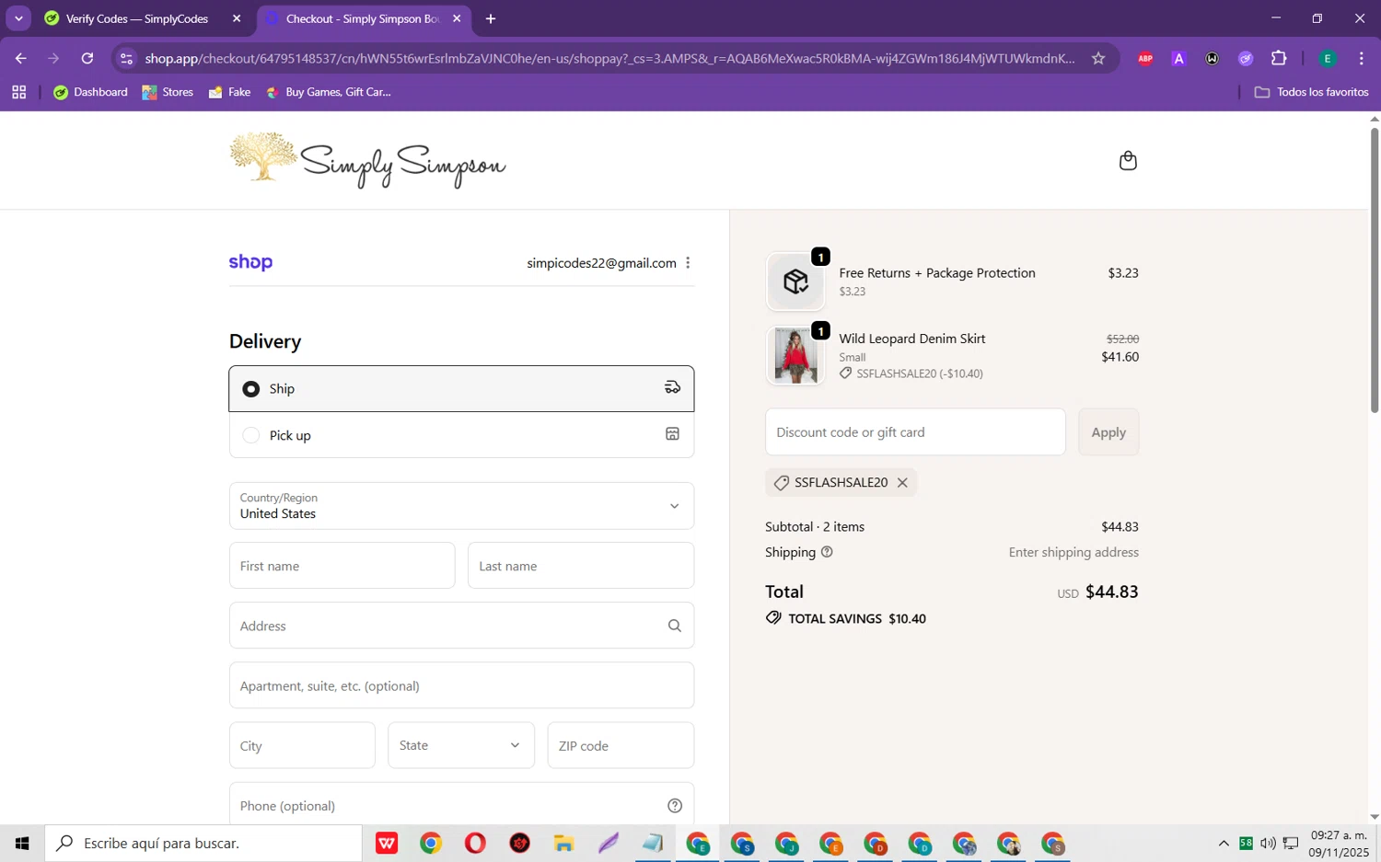This screenshot has width=1381, height=862.
Task: Open the State dropdown
Action: click(x=461, y=745)
